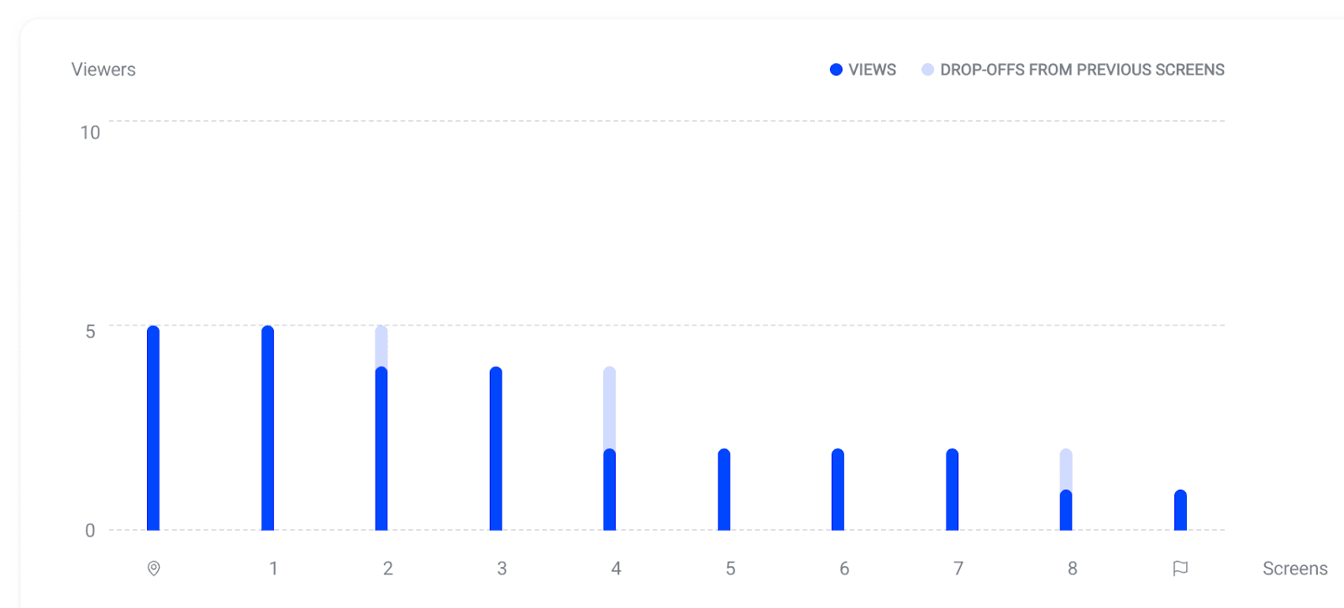Click the light drop-off segment on screen 8
Viewport: 1344px width, 608px height.
click(x=1066, y=469)
